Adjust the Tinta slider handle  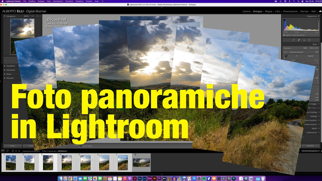(x=304, y=63)
